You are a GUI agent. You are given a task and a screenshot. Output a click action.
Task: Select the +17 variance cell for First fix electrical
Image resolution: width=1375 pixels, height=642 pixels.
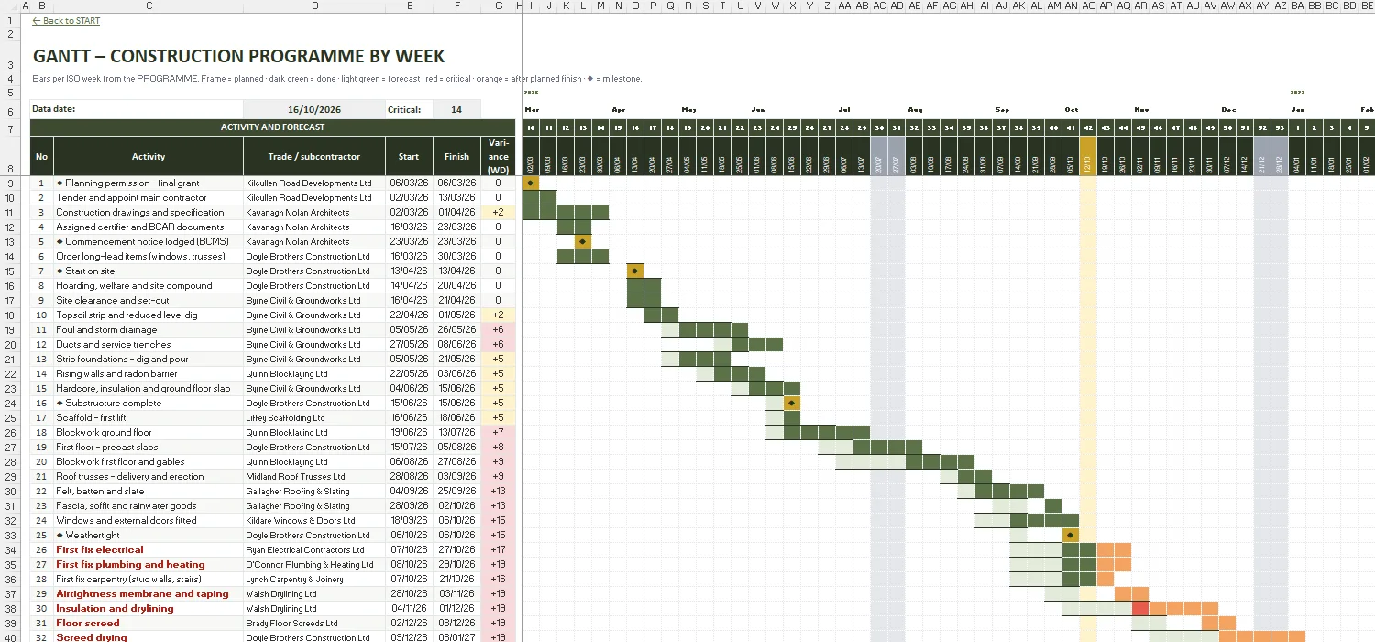499,549
